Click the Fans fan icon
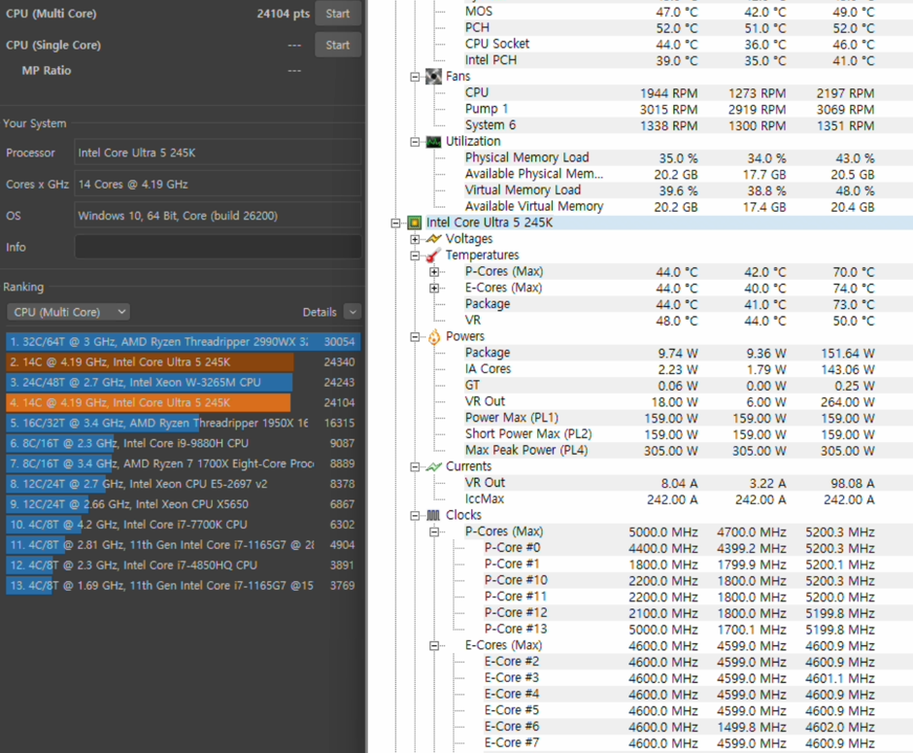This screenshot has width=913, height=753. tap(434, 77)
